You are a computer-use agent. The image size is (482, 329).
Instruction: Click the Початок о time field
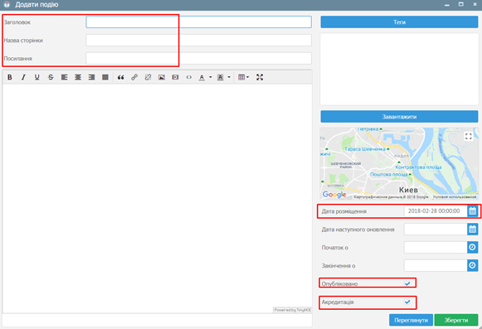(436, 247)
